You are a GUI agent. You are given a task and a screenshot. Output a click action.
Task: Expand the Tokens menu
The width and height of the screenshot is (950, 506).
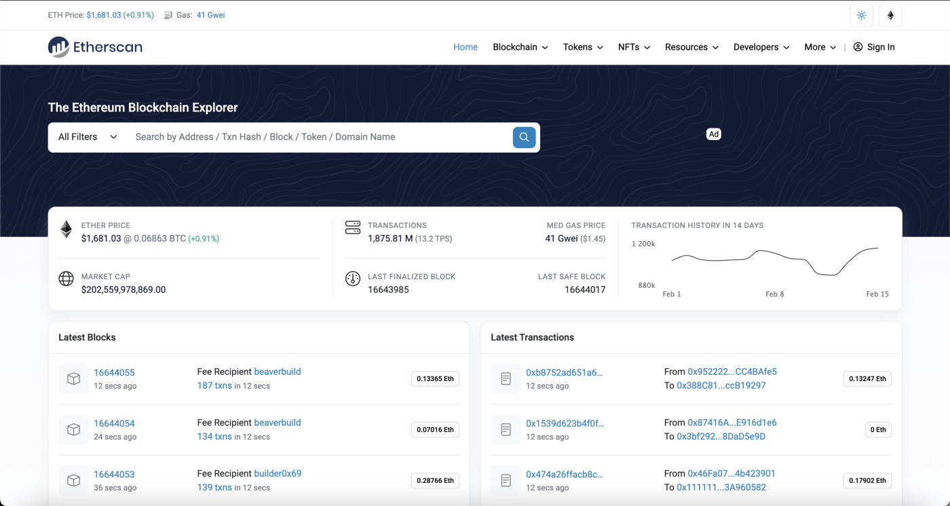coord(583,47)
